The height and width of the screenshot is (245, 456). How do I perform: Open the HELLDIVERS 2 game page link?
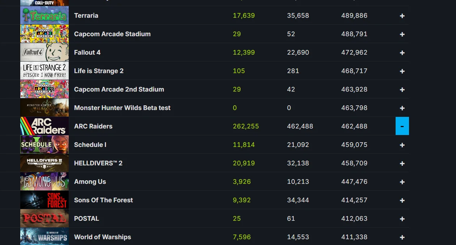pos(98,163)
